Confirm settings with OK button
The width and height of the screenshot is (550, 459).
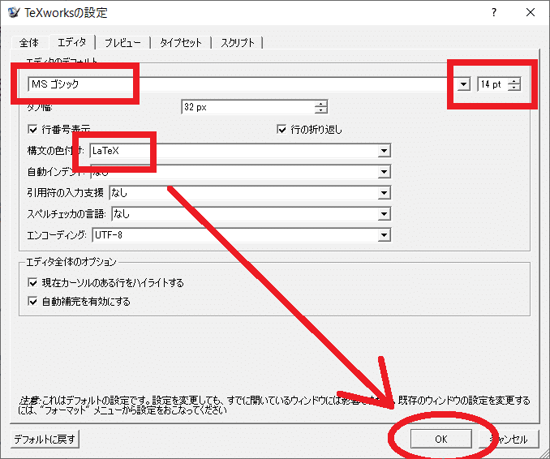point(441,439)
